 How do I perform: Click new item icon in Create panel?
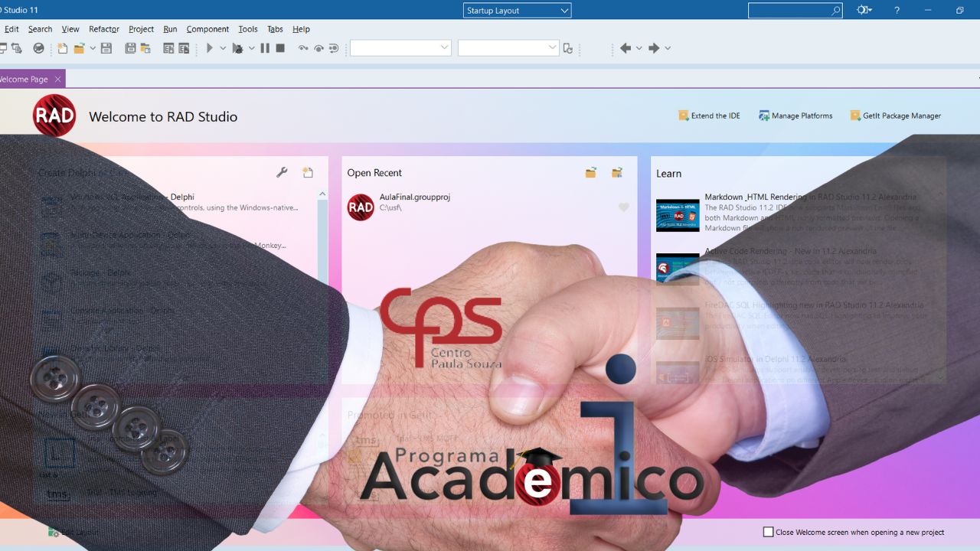pyautogui.click(x=308, y=173)
